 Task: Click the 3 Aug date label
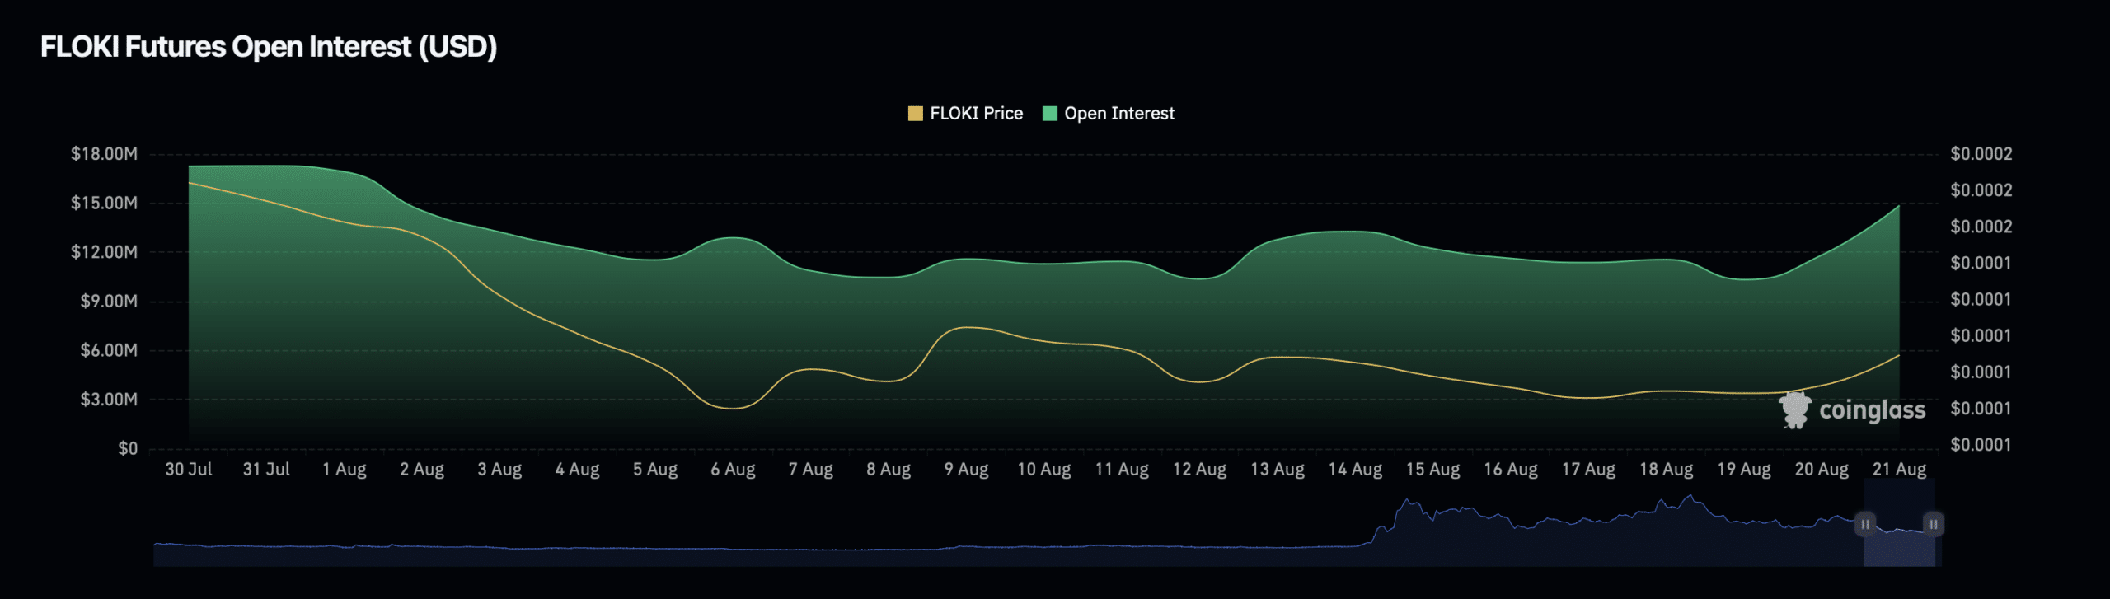pos(499,470)
